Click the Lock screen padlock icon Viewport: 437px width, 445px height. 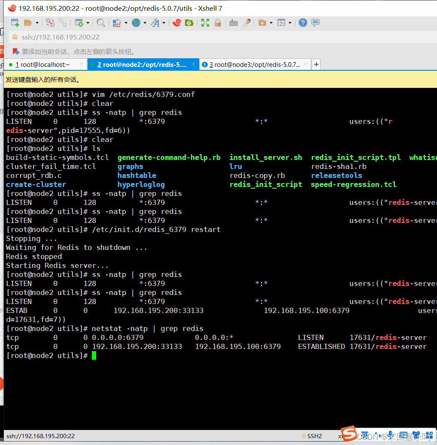tap(218, 23)
